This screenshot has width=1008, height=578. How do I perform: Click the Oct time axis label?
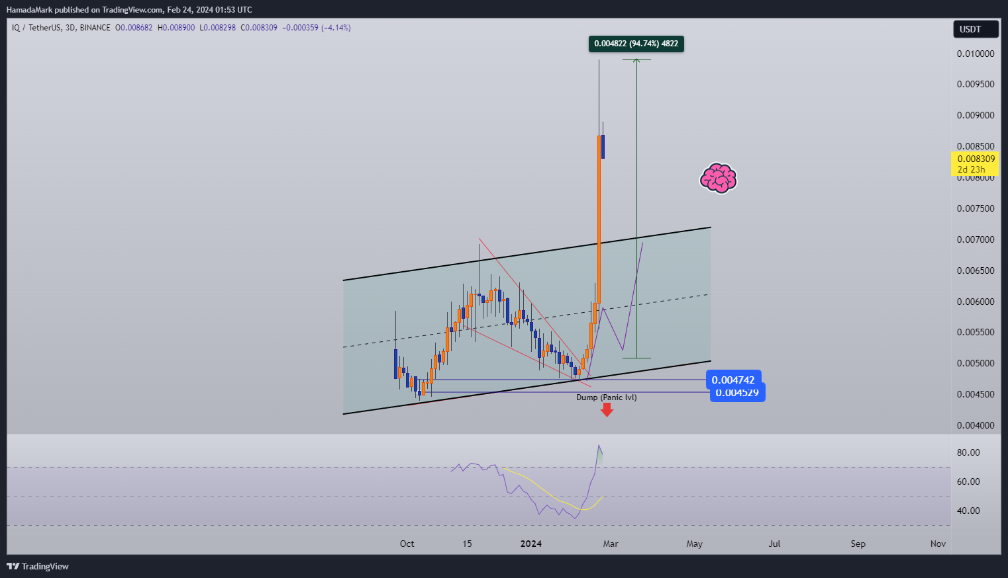[x=407, y=544]
